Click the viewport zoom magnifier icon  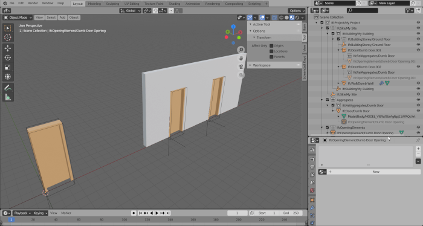[241, 50]
